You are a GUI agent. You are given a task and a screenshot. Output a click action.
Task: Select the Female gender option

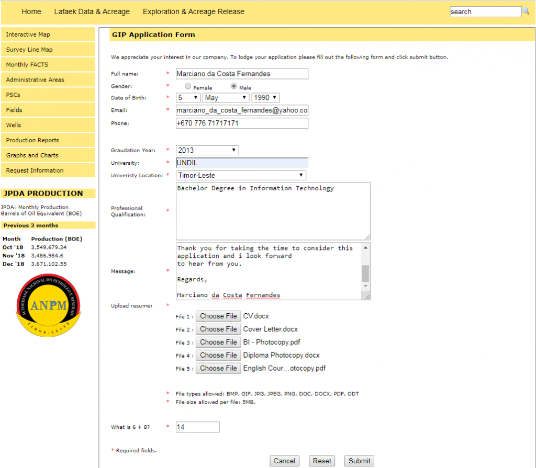point(188,87)
